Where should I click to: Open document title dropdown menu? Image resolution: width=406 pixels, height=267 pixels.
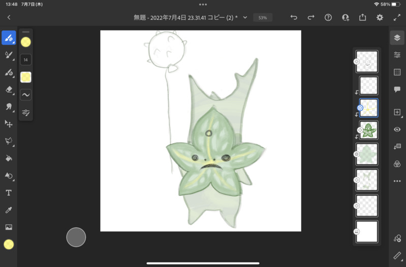pos(245,18)
